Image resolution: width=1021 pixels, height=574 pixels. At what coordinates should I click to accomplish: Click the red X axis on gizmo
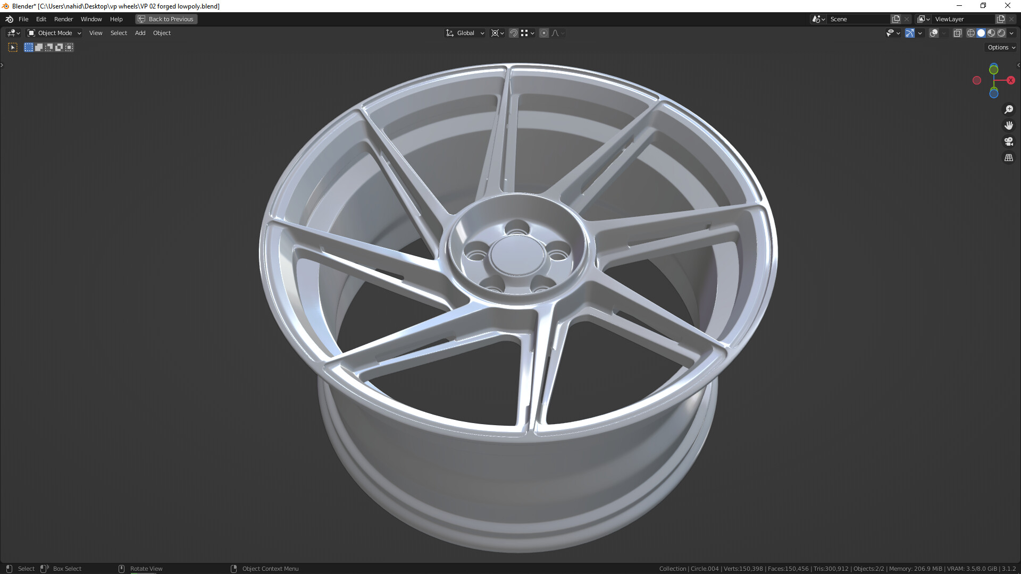coord(1010,80)
